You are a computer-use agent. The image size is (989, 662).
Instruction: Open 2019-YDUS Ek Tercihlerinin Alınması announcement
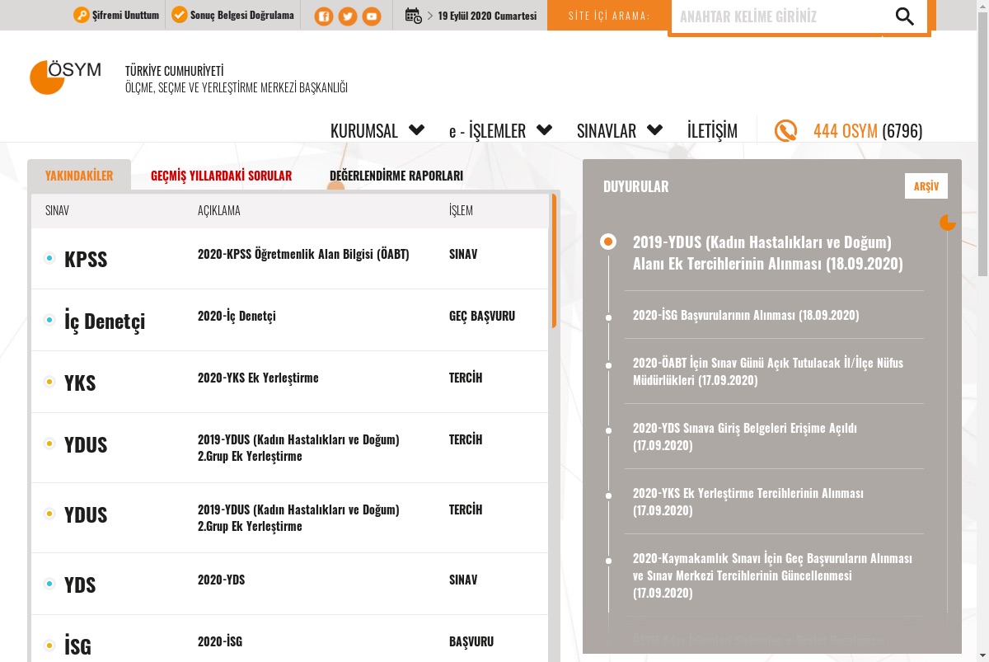point(768,253)
